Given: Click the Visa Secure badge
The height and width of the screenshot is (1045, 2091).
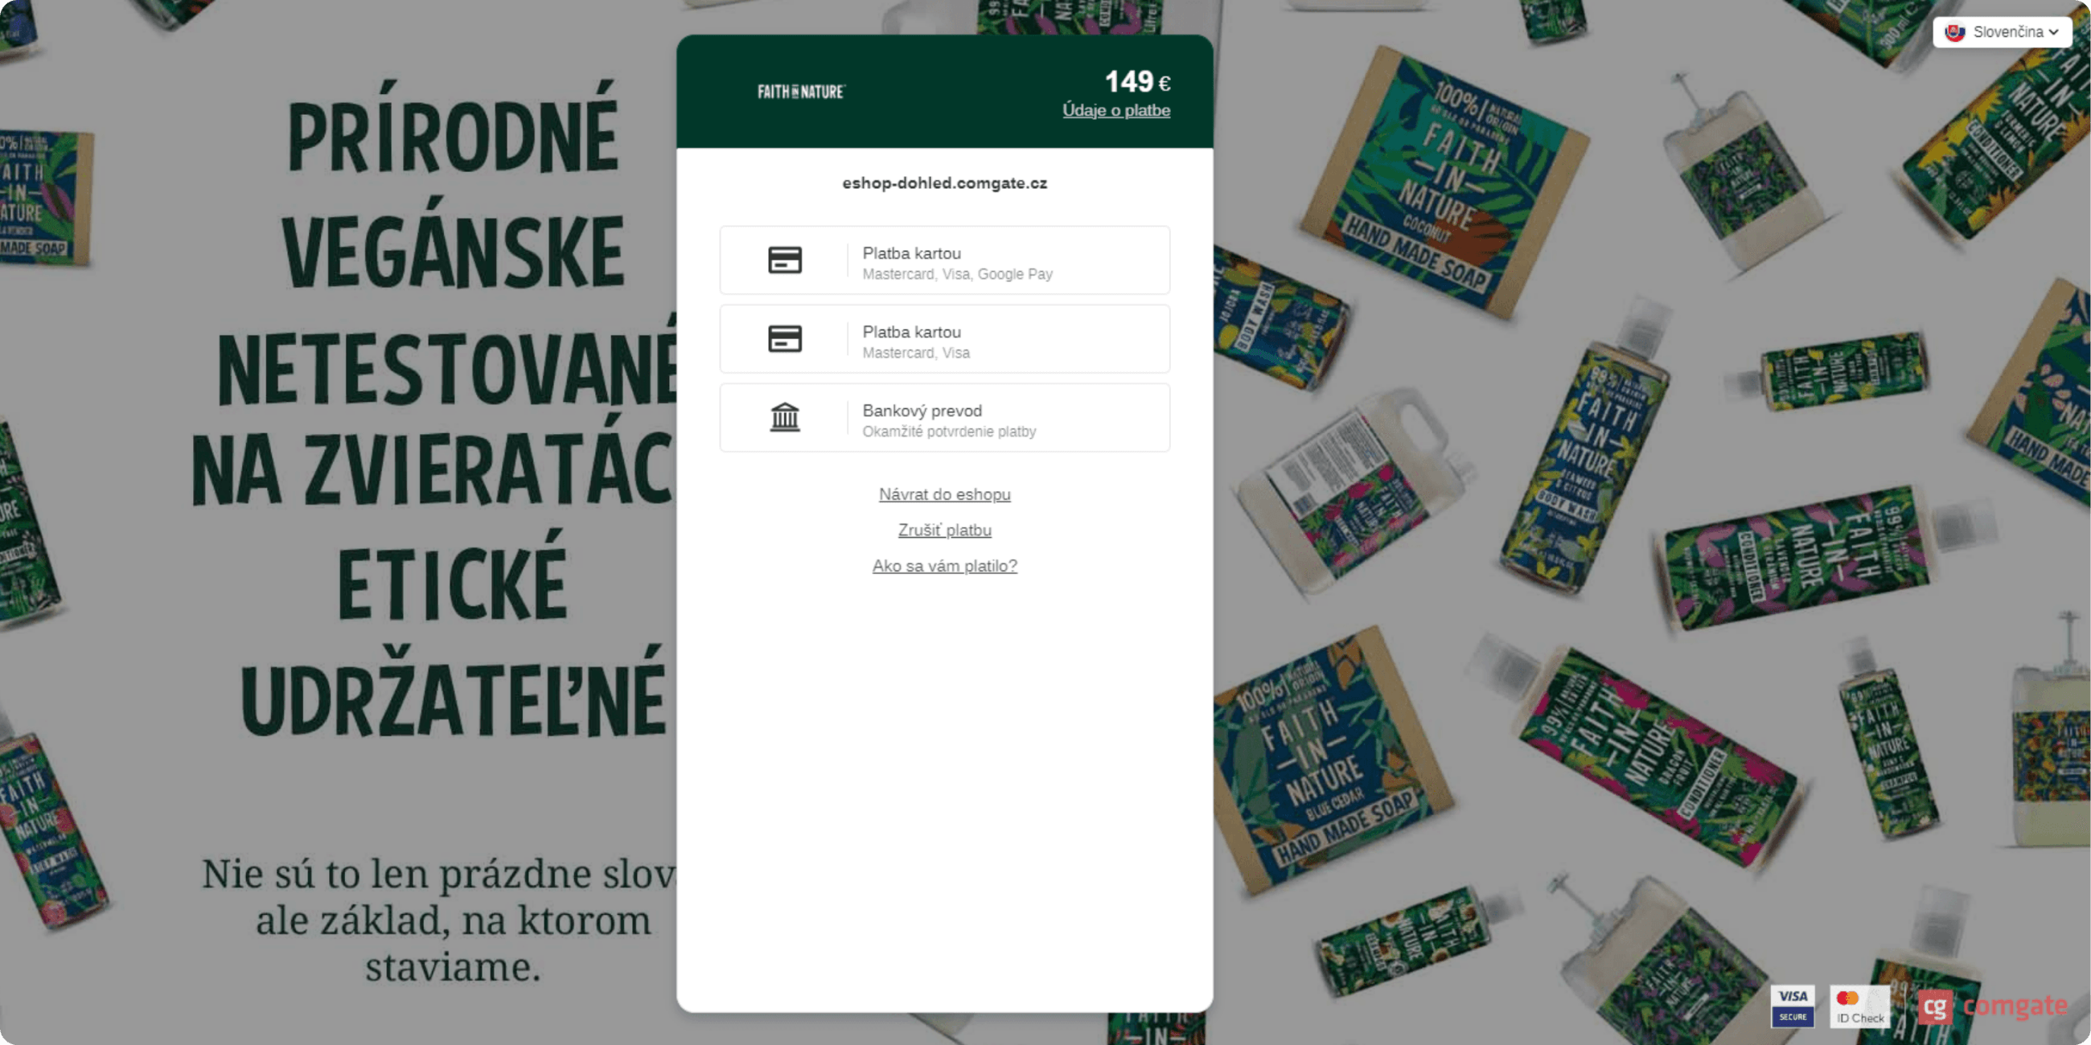Looking at the screenshot, I should pyautogui.click(x=1793, y=1007).
